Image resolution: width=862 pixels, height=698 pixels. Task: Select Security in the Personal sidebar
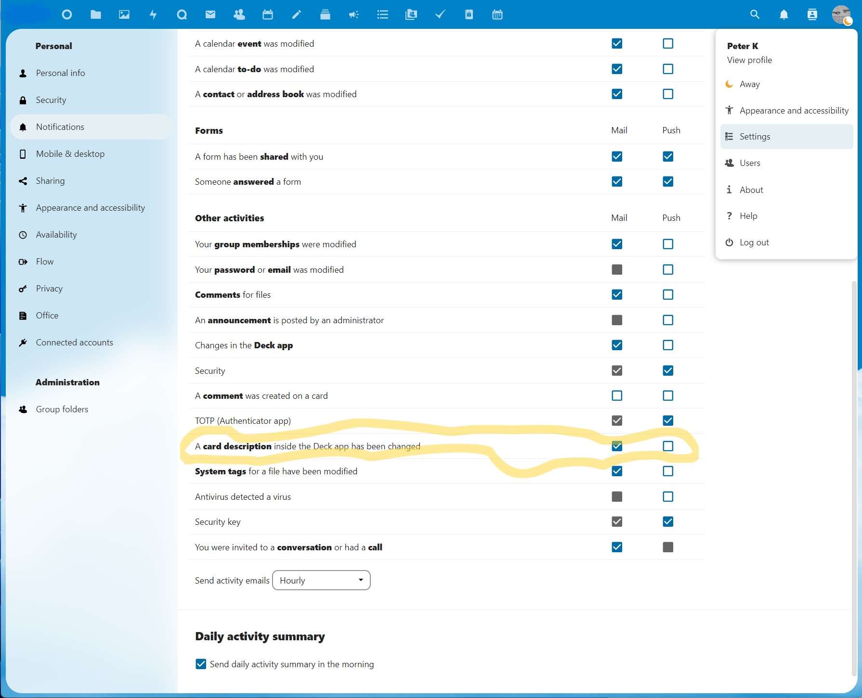click(51, 100)
